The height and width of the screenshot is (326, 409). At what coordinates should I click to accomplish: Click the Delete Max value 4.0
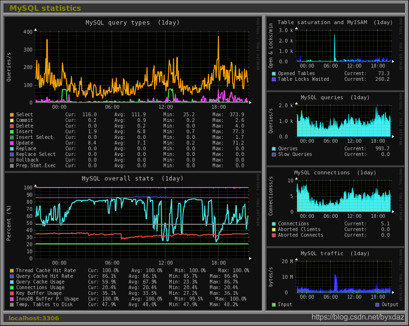point(240,126)
